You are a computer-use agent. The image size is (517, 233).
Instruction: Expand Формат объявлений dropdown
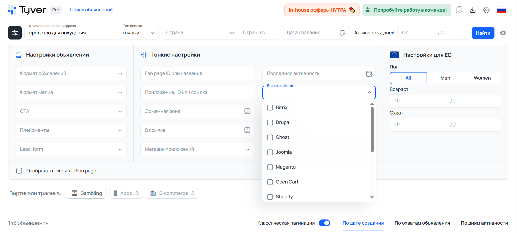(71, 74)
